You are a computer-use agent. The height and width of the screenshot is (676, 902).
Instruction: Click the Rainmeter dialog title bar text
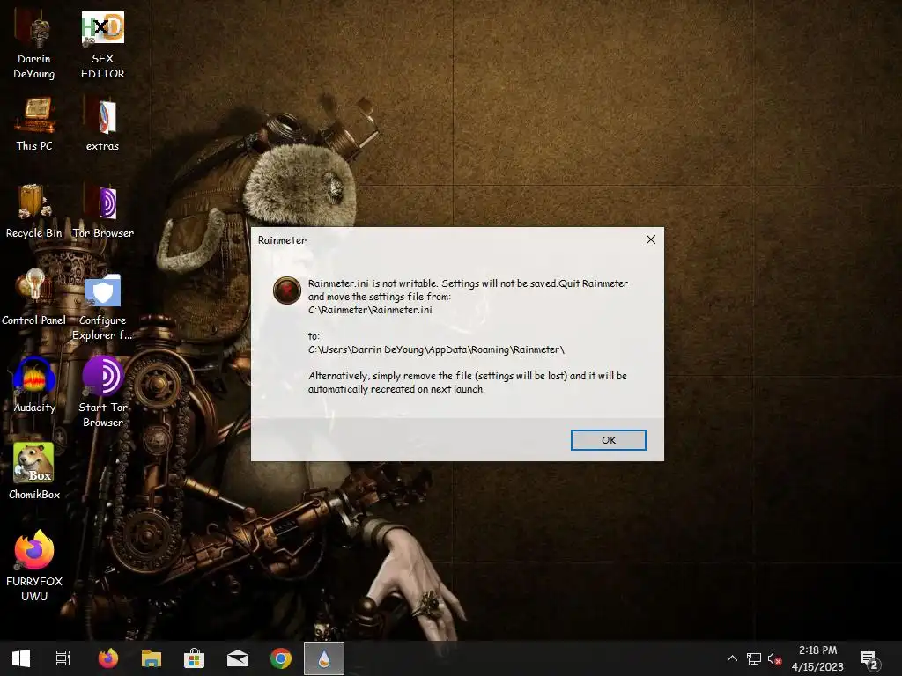click(x=282, y=239)
